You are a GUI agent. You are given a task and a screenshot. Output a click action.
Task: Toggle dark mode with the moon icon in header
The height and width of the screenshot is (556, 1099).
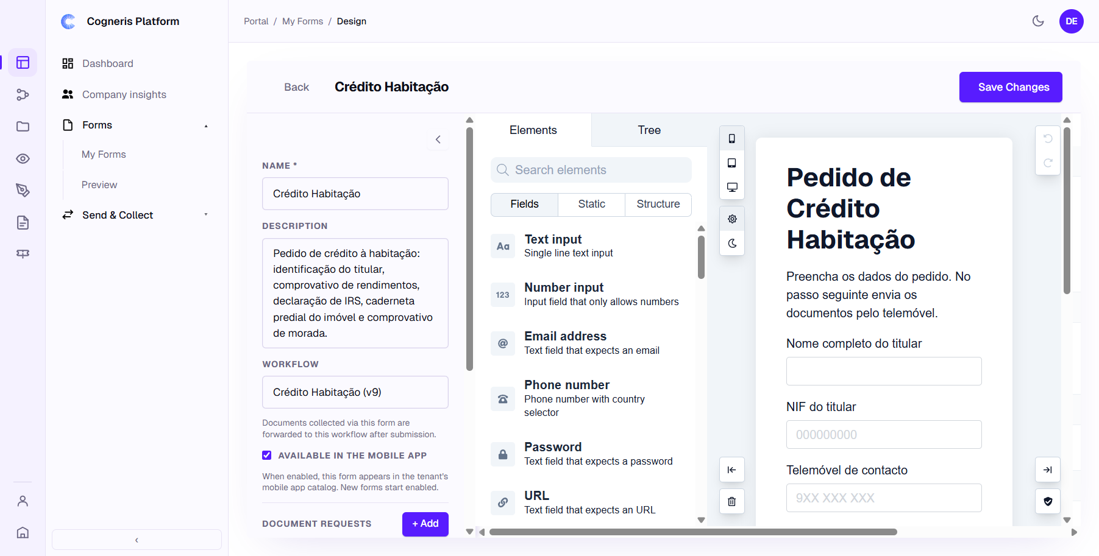pyautogui.click(x=1038, y=21)
